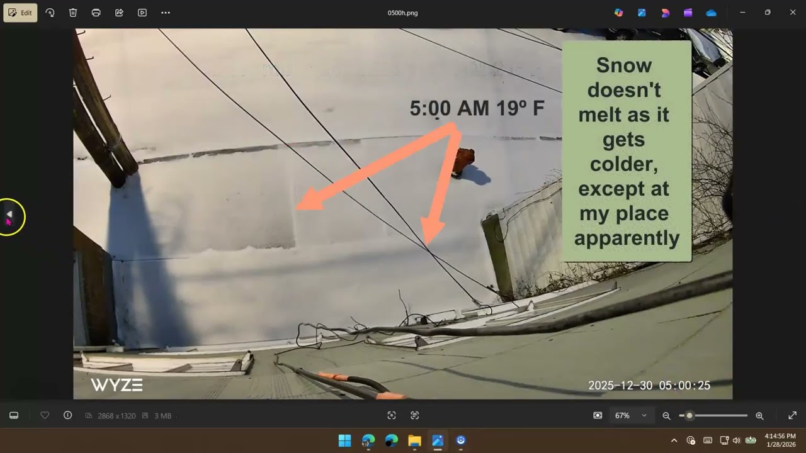
Task: Zoom in using the plus magnifier
Action: (x=759, y=415)
